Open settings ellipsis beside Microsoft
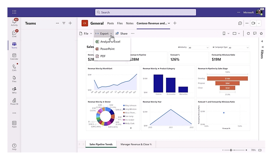The image size is (273, 160). click(x=239, y=12)
